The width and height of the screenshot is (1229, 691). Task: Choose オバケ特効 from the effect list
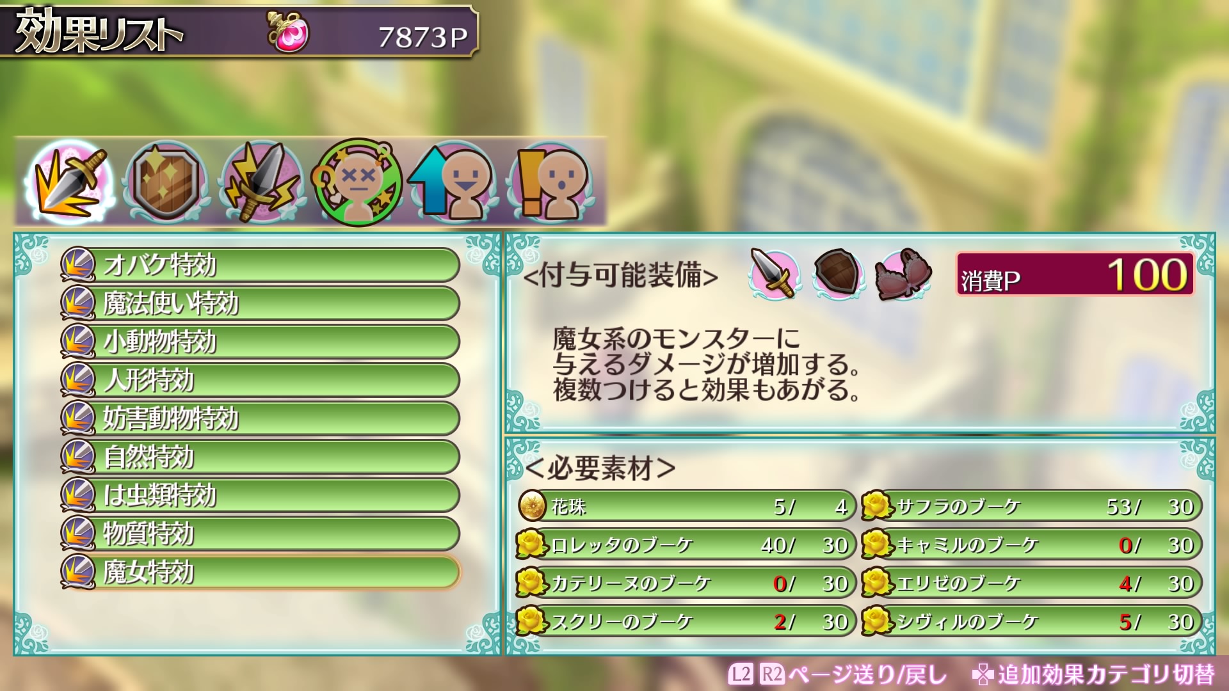pos(261,265)
